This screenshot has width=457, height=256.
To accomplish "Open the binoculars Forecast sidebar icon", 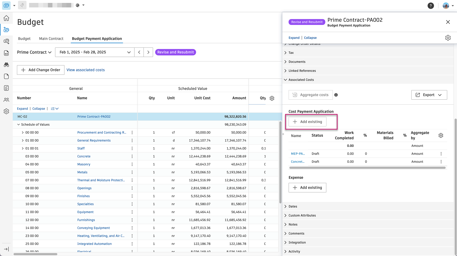I will coord(6,65).
